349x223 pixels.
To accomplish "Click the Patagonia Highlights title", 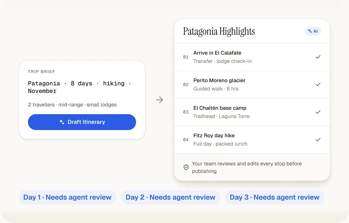I will click(219, 31).
